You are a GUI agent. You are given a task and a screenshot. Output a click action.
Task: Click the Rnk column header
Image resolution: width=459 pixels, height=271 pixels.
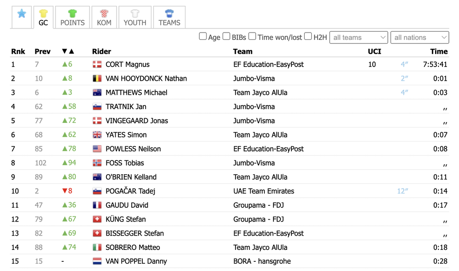pos(18,51)
